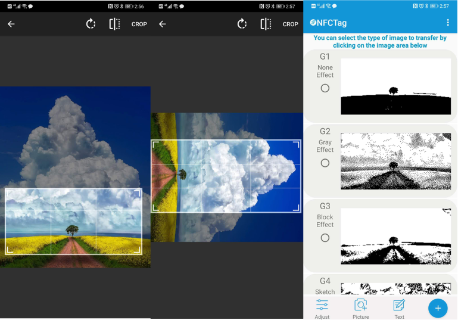Tap top-left crop handle in middle screen
Image resolution: width=458 pixels, height=320 pixels.
pyautogui.click(x=156, y=145)
